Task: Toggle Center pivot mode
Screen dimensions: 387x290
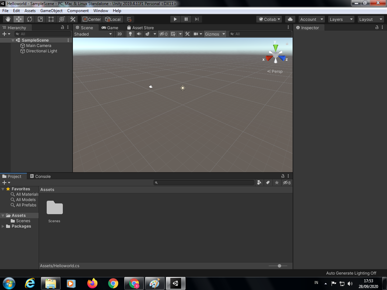Action: pyautogui.click(x=92, y=19)
